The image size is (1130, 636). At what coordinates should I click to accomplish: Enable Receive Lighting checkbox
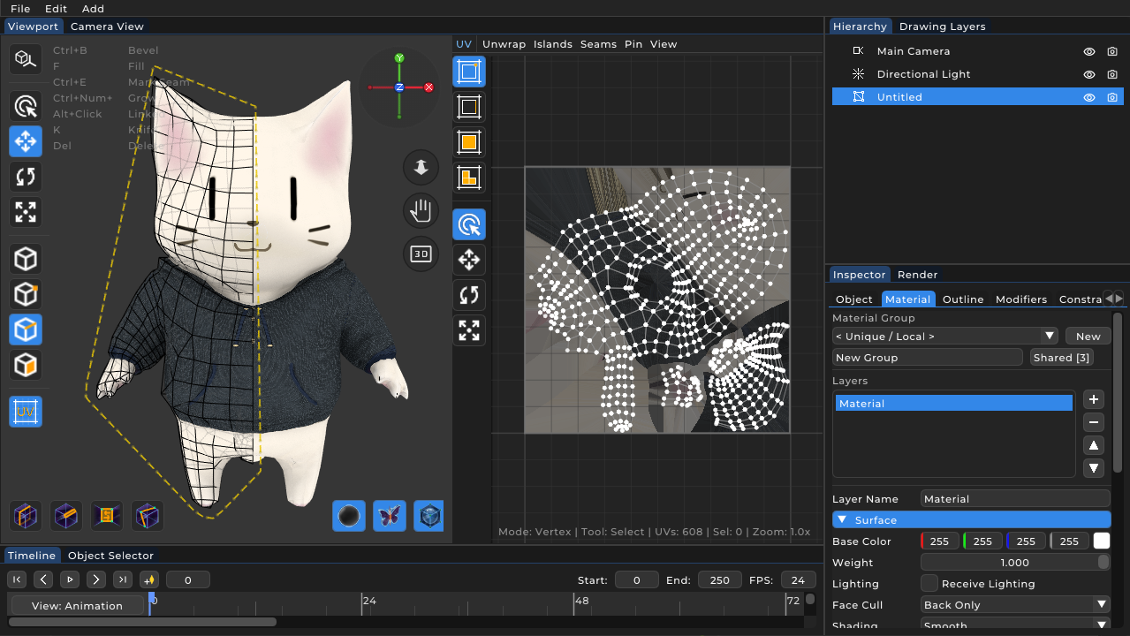coord(929,583)
